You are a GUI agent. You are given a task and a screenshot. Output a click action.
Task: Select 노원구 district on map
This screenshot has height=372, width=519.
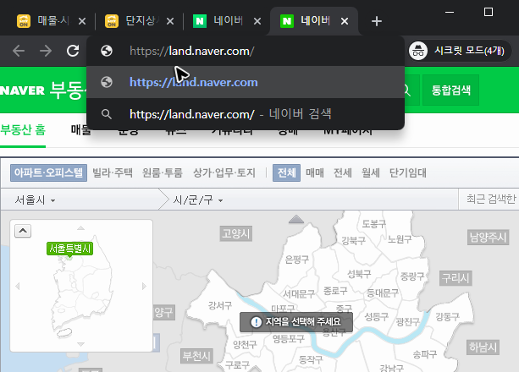(x=400, y=239)
